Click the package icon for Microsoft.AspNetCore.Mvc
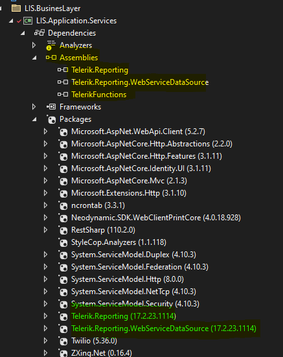 63,181
